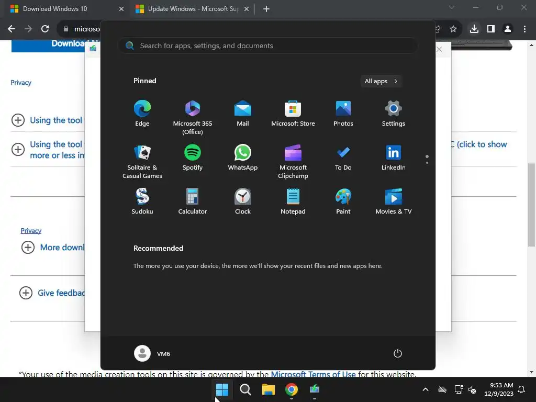Open Spotify from pinned apps
The width and height of the screenshot is (536, 402).
[x=193, y=158]
